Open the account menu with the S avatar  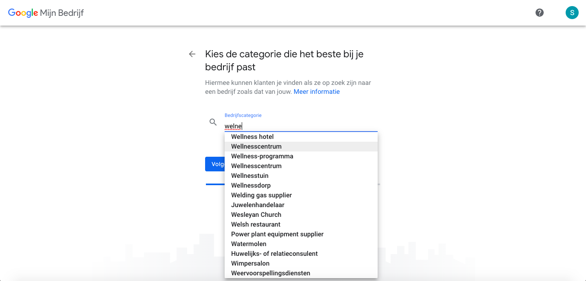[x=572, y=13]
